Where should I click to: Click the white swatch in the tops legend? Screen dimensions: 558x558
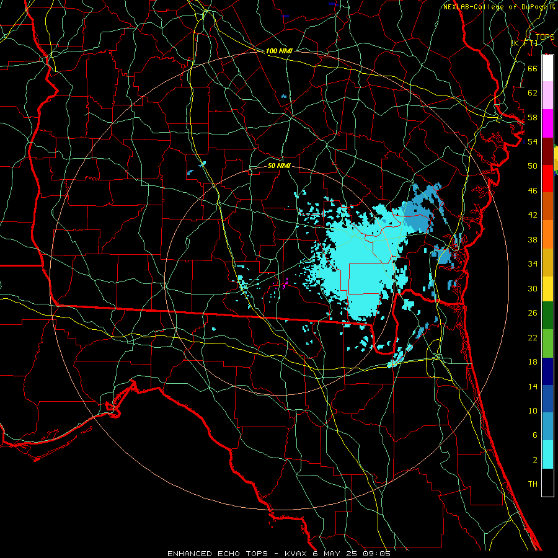coord(547,68)
